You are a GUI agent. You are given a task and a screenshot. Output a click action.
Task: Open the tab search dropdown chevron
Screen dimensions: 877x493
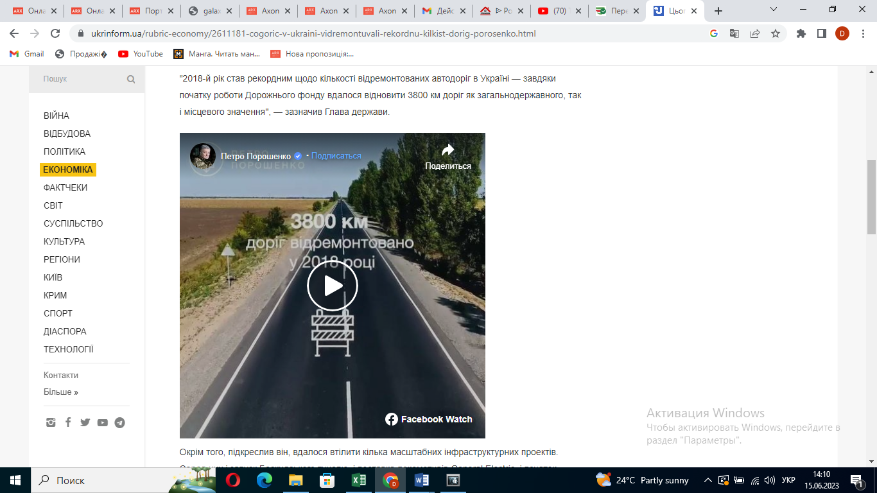[x=774, y=10]
